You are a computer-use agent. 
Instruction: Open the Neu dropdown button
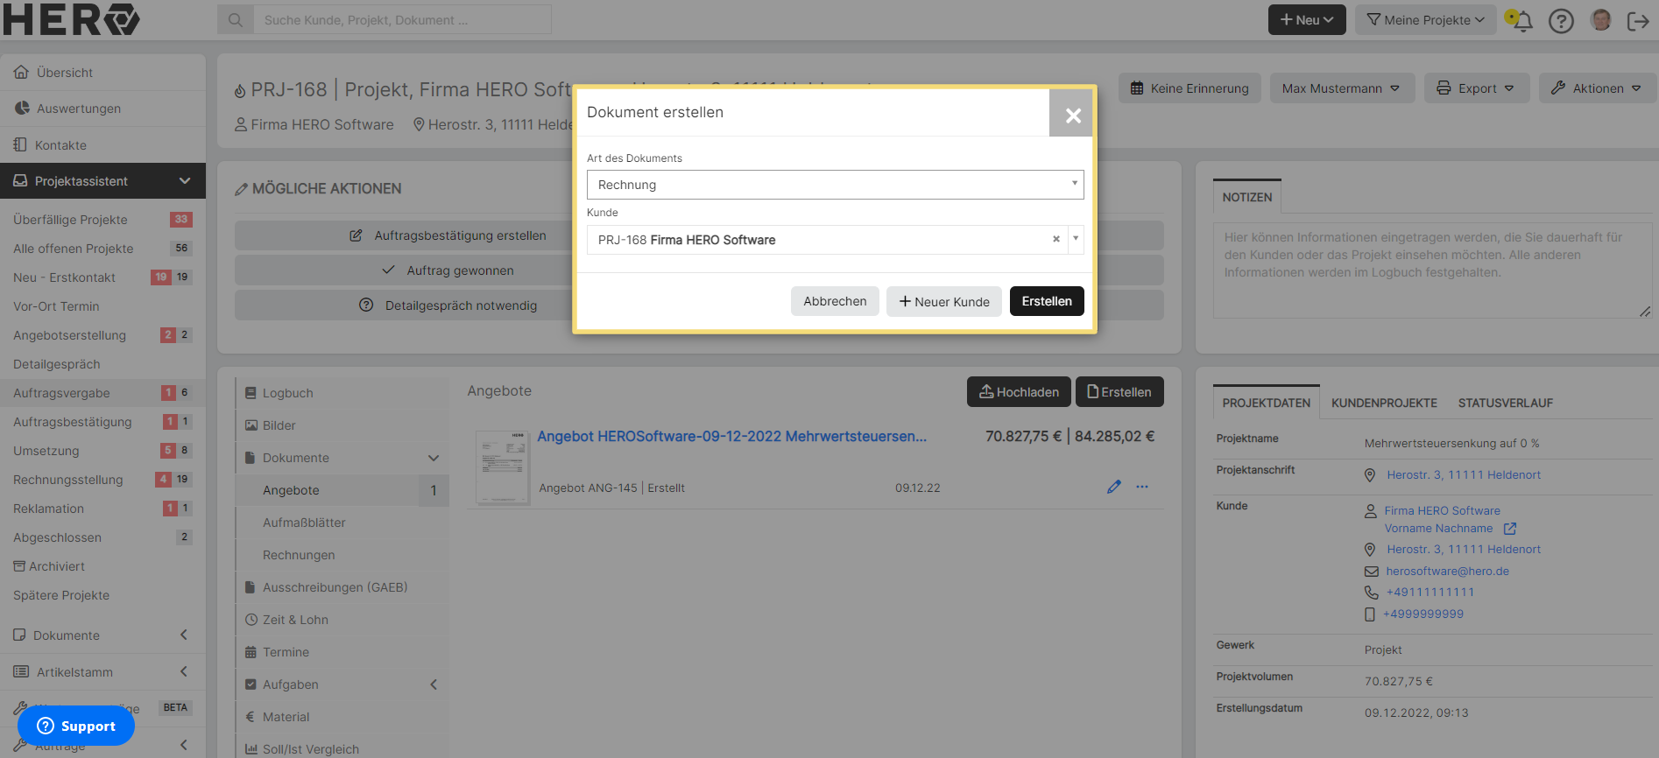1307,20
